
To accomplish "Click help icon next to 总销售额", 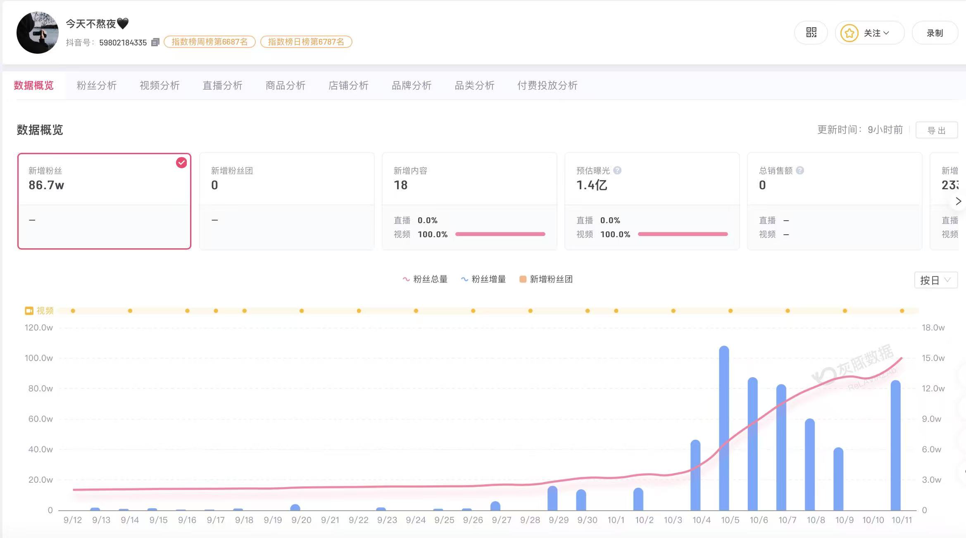I will (x=800, y=170).
